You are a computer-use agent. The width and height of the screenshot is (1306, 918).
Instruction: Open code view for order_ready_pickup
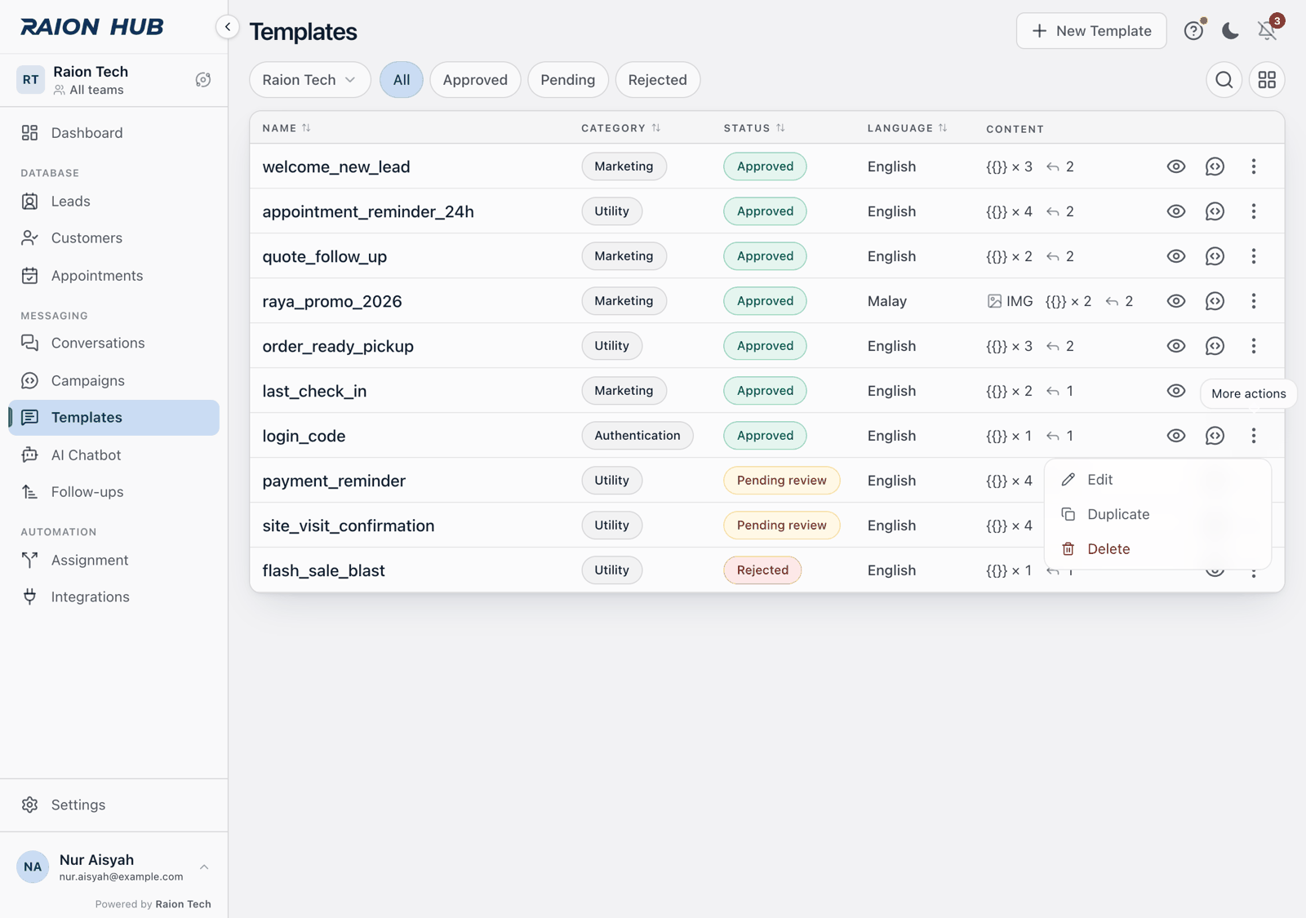click(1215, 346)
